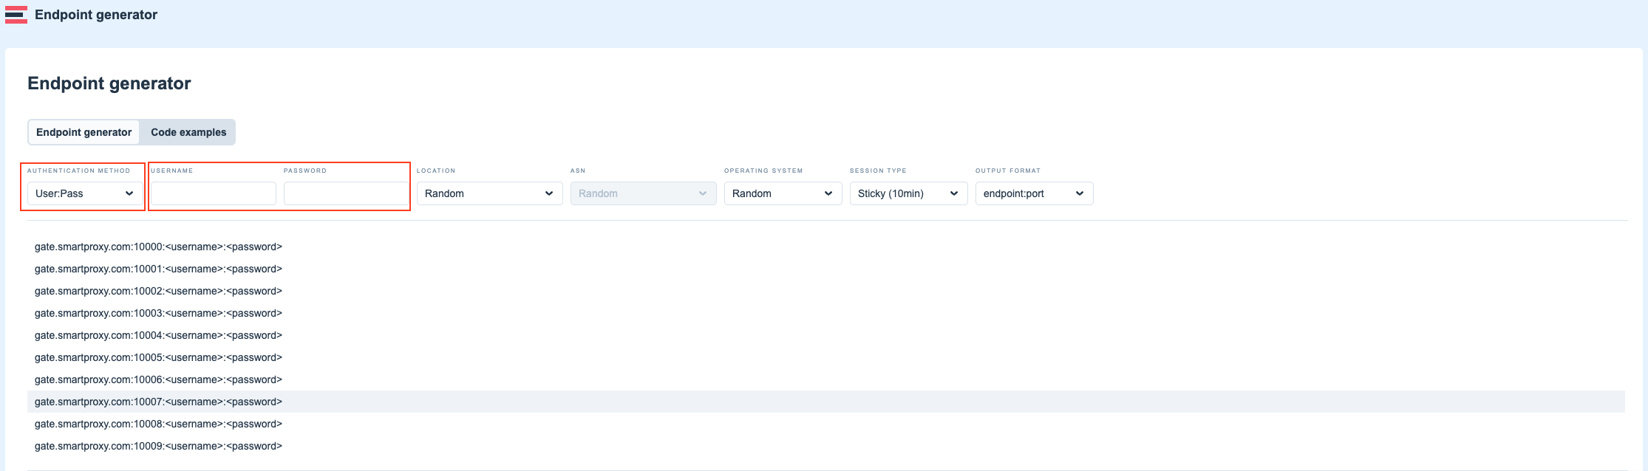Select the highlighted endpoint row with port 10007
The image size is (1648, 471).
[826, 402]
